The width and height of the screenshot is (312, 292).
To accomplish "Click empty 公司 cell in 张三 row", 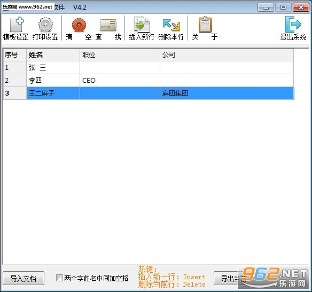I will pyautogui.click(x=227, y=68).
